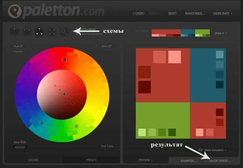The height and width of the screenshot is (168, 243).
Task: Pick the lightest green swatch
Action: pyautogui.click(x=142, y=132)
